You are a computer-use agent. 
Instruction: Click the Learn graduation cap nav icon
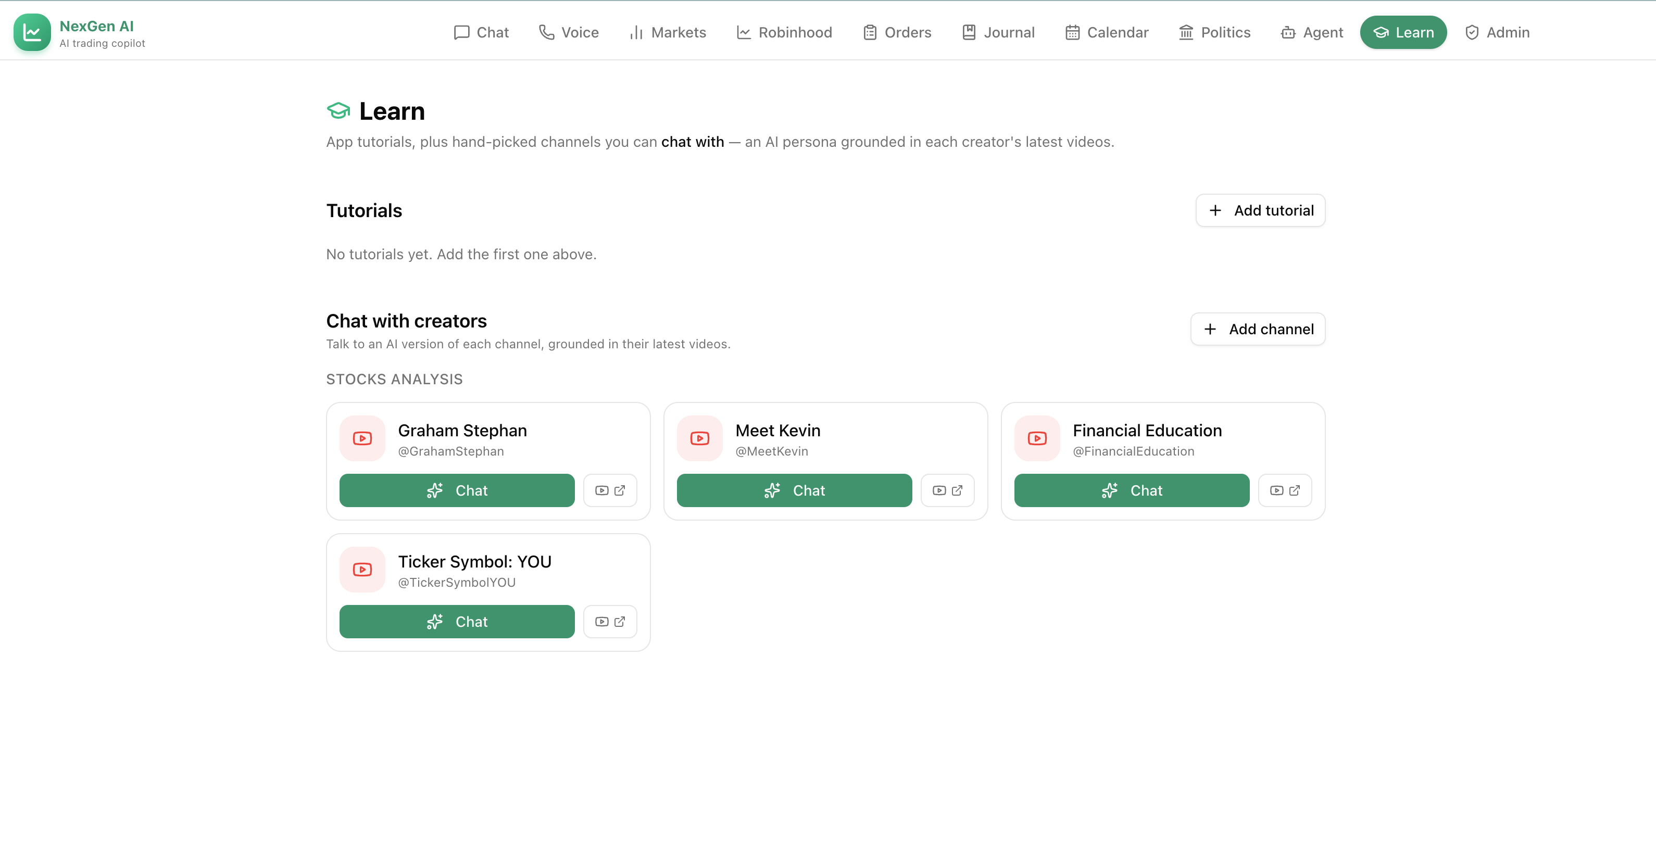(1381, 32)
